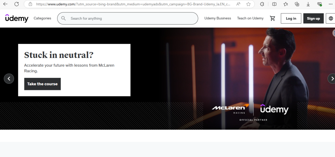
Task: Focus the Search for anything field
Action: click(131, 18)
